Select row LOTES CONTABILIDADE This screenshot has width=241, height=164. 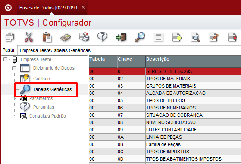point(165,130)
